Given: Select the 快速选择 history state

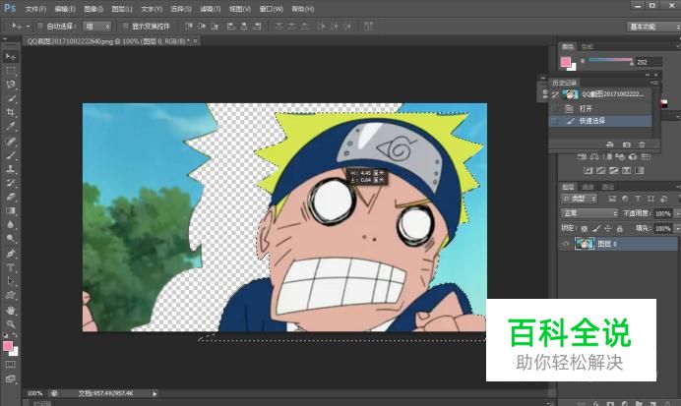Looking at the screenshot, I should click(592, 120).
